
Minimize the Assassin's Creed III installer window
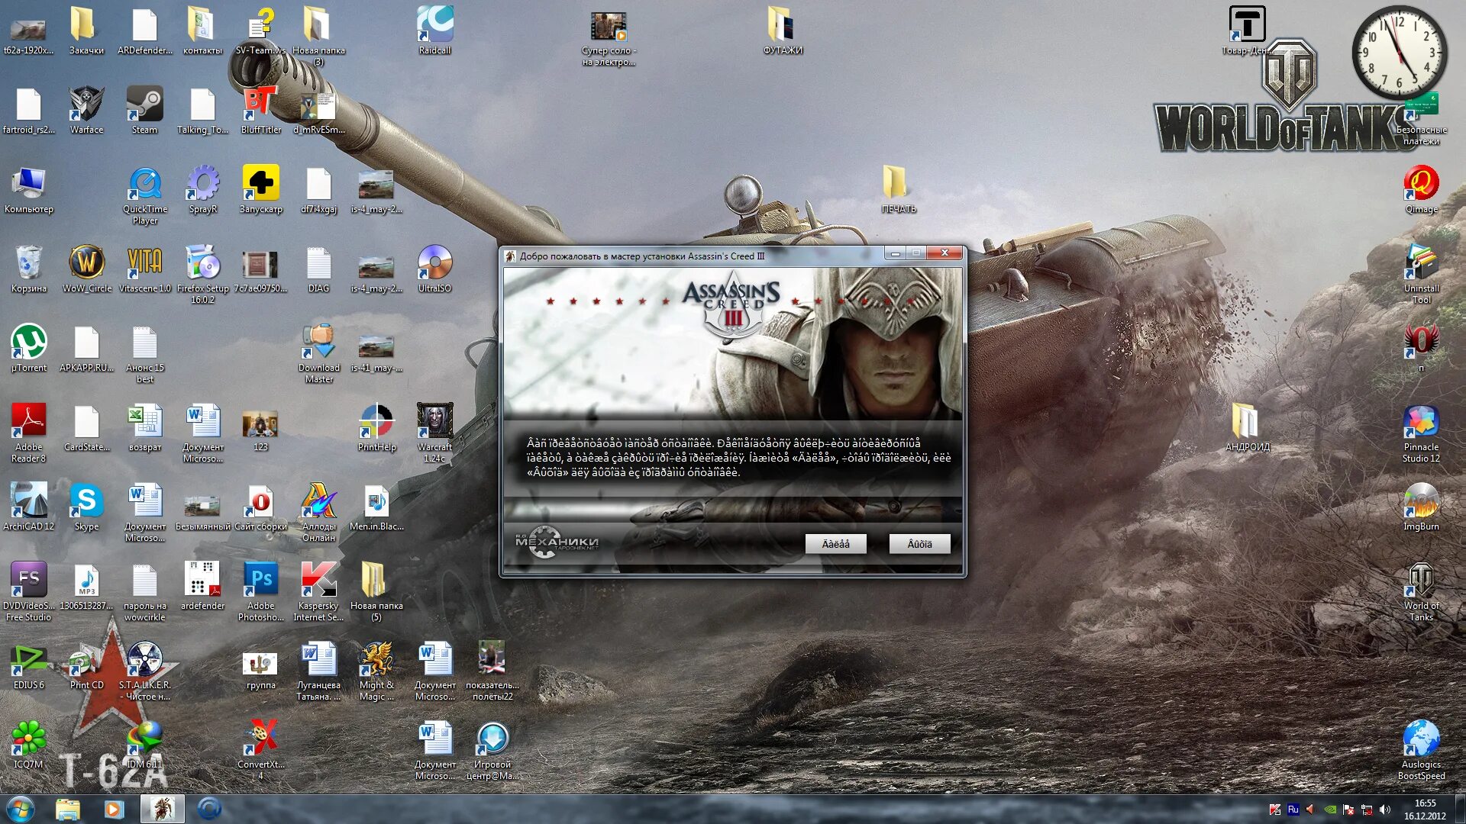click(895, 253)
